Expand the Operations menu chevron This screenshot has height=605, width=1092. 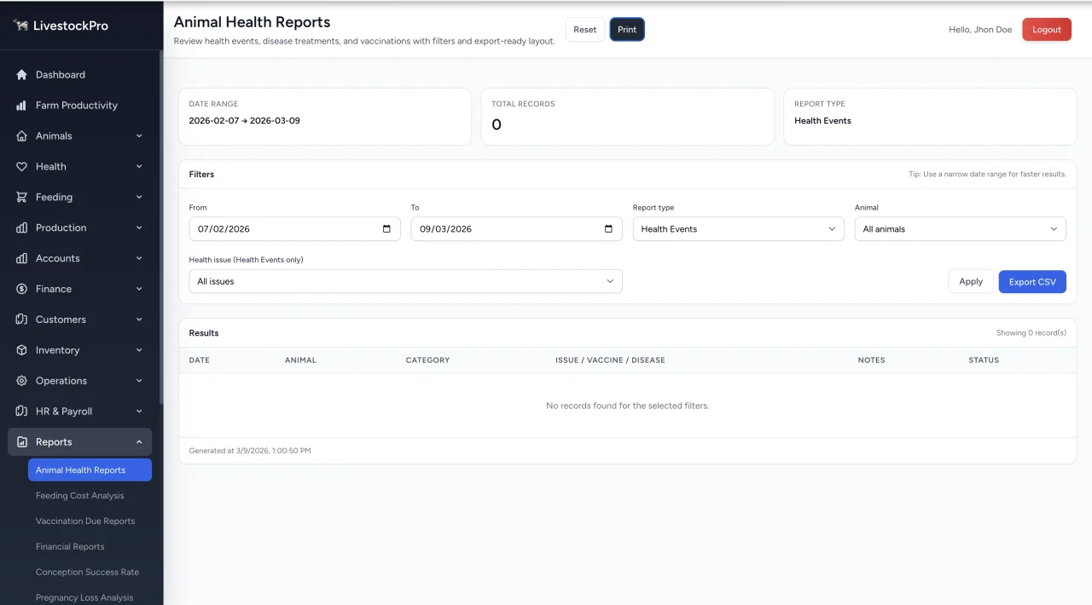[139, 382]
